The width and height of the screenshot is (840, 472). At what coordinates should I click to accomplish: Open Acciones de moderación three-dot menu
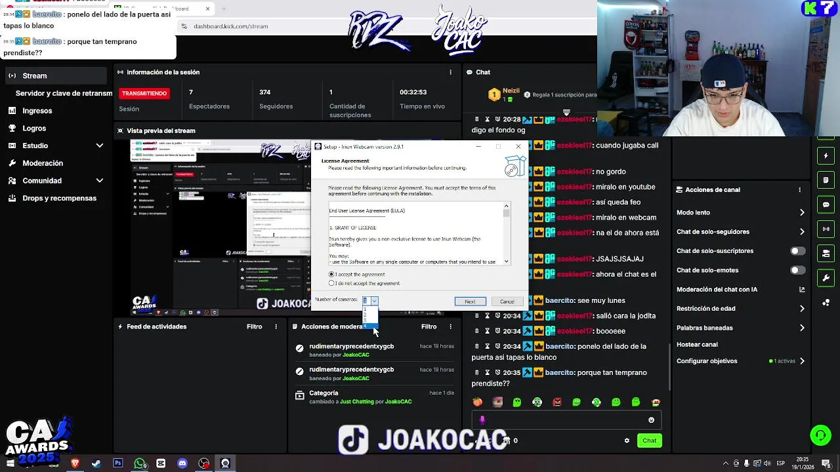coord(450,326)
